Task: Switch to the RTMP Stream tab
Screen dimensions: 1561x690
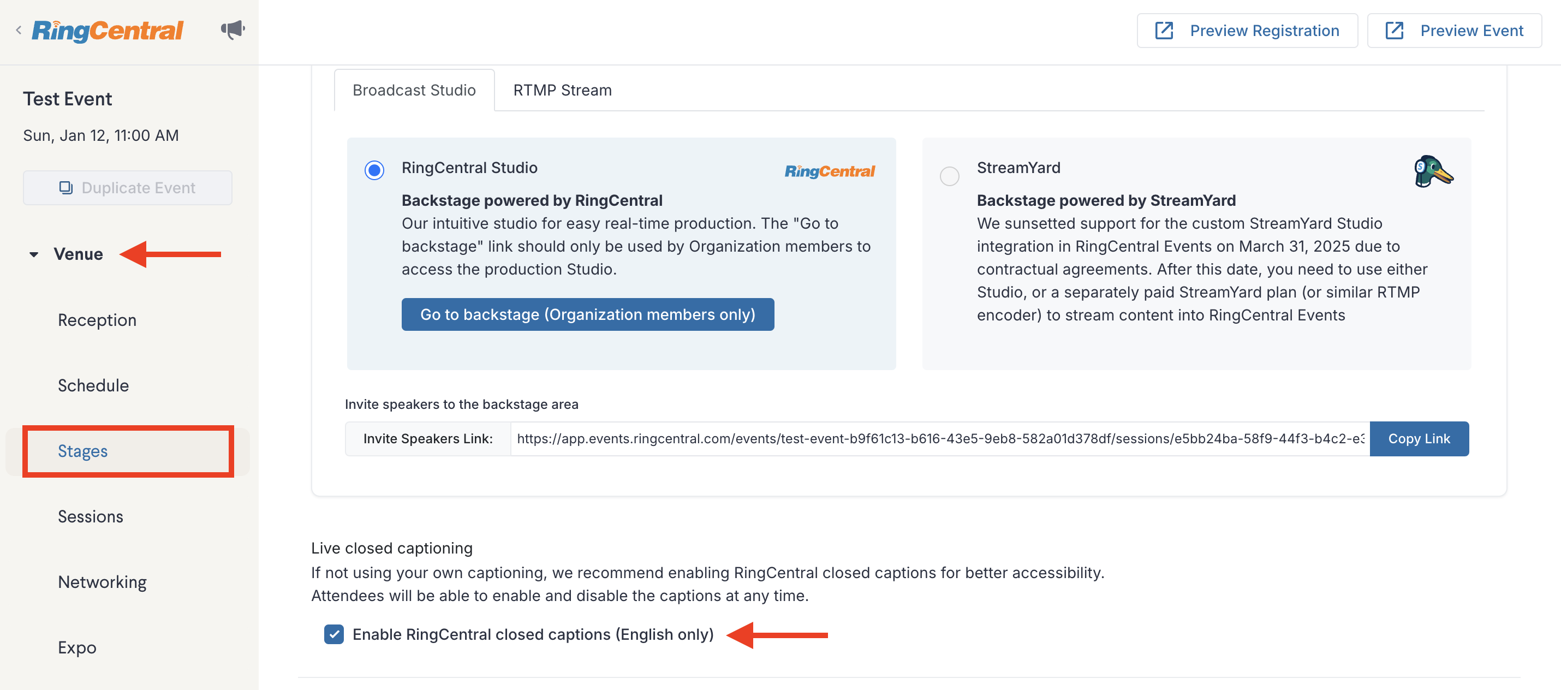Action: (562, 90)
